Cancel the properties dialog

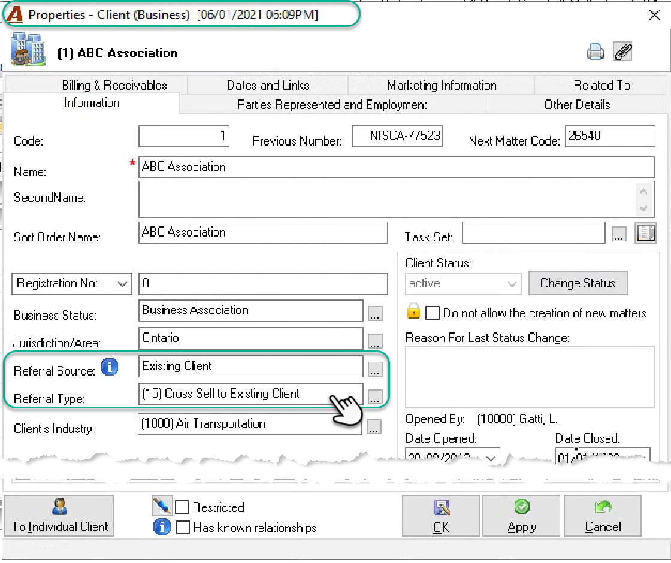click(x=603, y=516)
